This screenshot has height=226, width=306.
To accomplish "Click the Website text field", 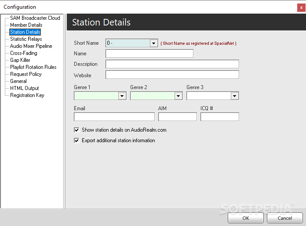I will (172, 75).
